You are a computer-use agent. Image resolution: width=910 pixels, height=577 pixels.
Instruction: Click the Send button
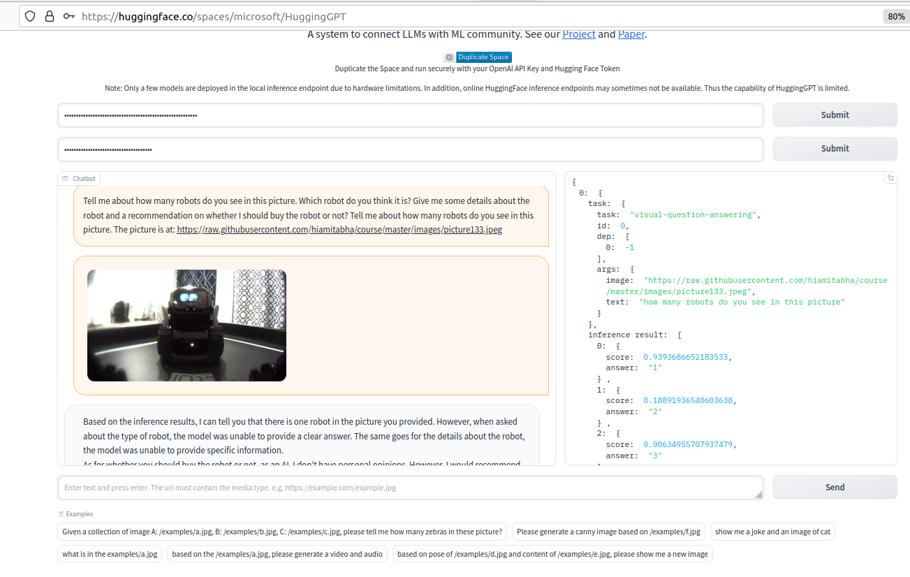click(835, 488)
